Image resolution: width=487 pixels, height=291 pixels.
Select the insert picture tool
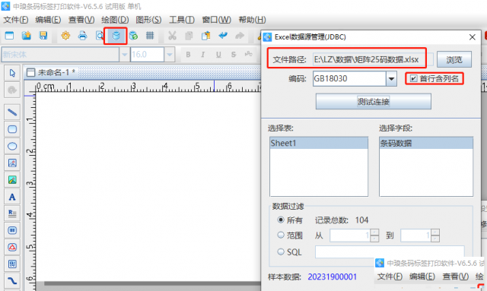(x=12, y=163)
